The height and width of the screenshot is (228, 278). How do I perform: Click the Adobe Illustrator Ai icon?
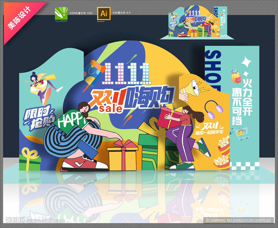104,14
